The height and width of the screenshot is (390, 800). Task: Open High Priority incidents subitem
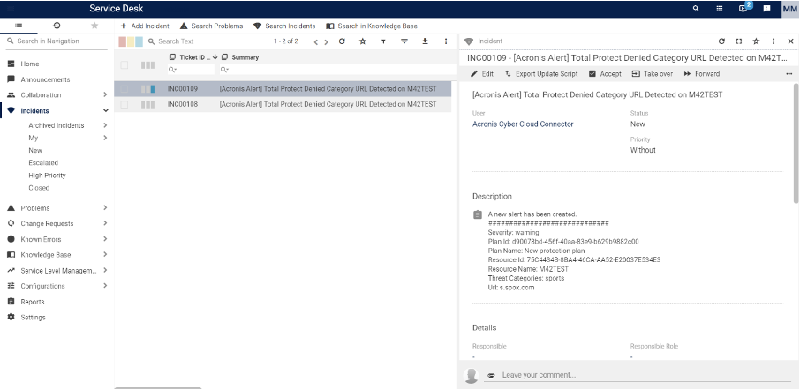pos(47,176)
